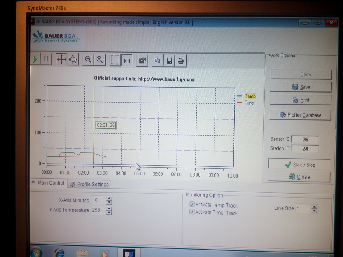Click the zoom out magnifier icon

88,60
